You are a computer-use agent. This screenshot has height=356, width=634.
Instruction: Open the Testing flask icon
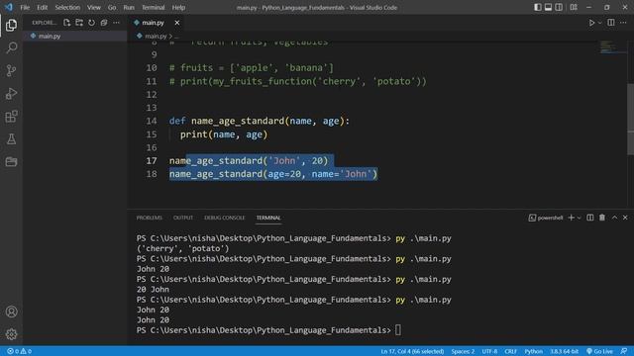coord(11,139)
